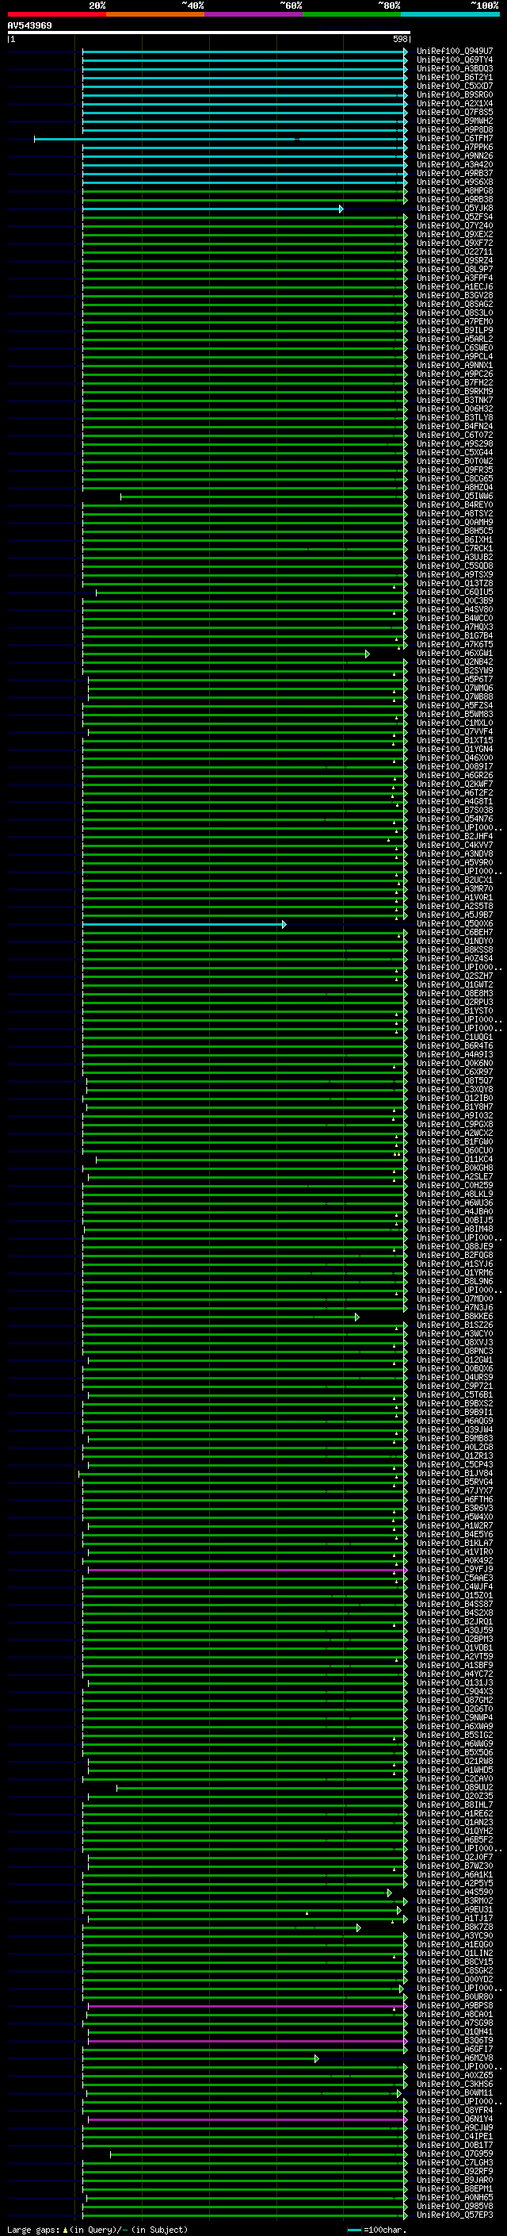The image size is (507, 2236).
Task: Select label UniRef100_A9NNX1
Action: [x=454, y=366]
